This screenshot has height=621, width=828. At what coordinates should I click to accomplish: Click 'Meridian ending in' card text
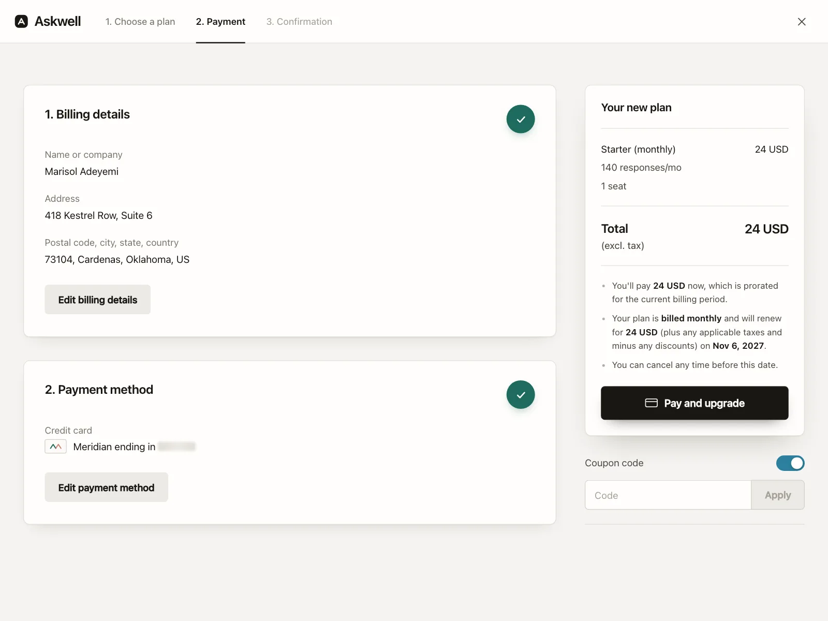tap(114, 447)
